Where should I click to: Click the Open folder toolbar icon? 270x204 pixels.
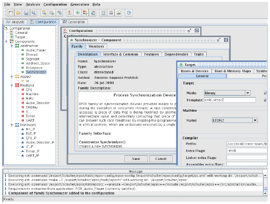(x=19, y=13)
